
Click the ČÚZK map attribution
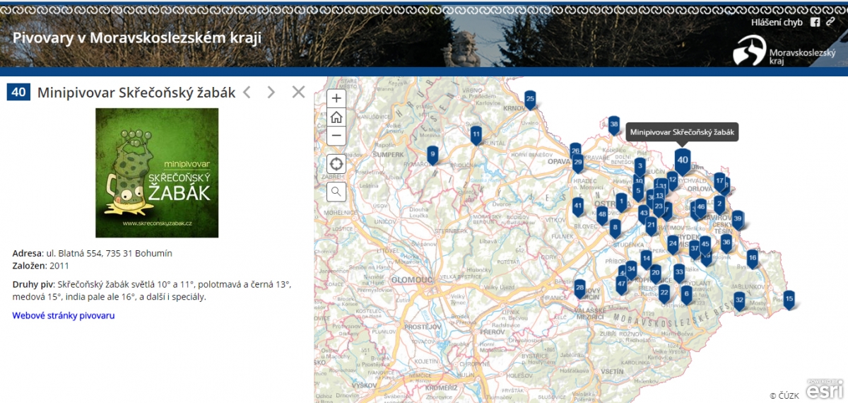click(784, 396)
